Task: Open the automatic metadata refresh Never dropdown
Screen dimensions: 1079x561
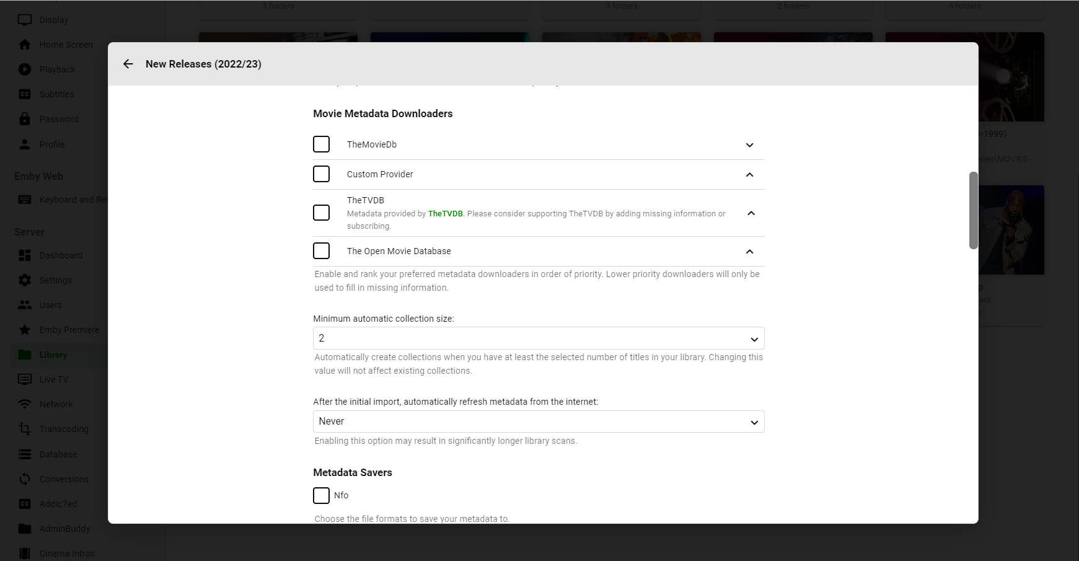Action: (538, 422)
